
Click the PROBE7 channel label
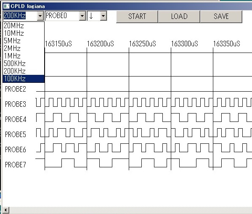click(16, 165)
